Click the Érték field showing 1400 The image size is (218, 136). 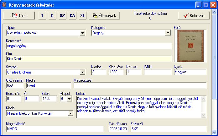pyautogui.click(x=49, y=99)
